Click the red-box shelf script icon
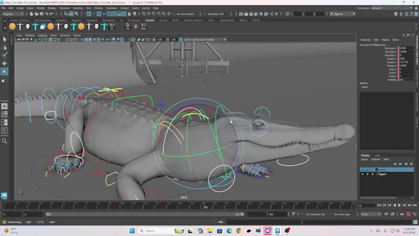The width and height of the screenshot is (419, 236). pos(136,26)
